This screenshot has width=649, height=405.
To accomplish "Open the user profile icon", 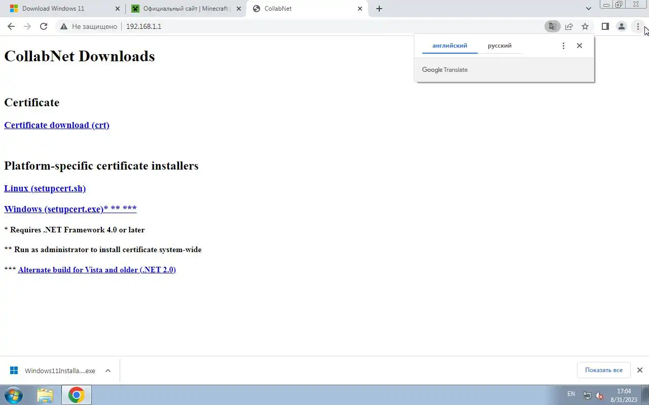I will tap(621, 26).
